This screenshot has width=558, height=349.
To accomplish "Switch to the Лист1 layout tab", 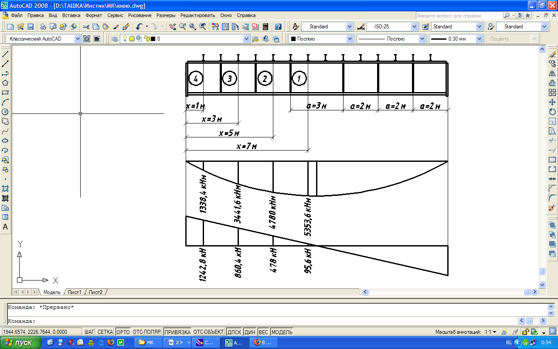I will pos(74,292).
